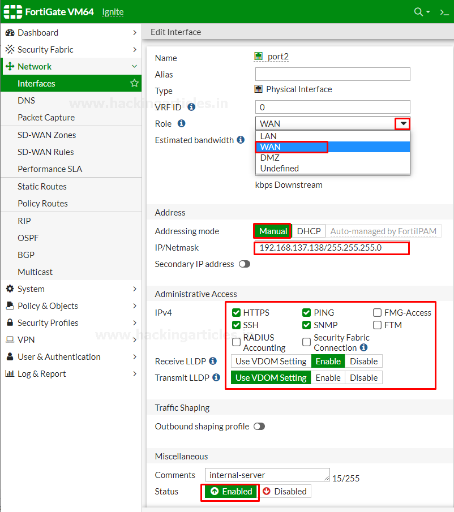The width and height of the screenshot is (454, 512).
Task: Expand the Policy & Objects chevron
Action: (x=134, y=306)
